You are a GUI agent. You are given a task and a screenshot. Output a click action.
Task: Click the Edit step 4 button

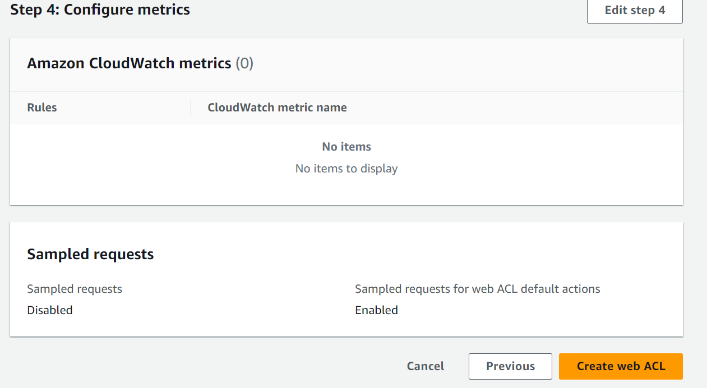[635, 10]
